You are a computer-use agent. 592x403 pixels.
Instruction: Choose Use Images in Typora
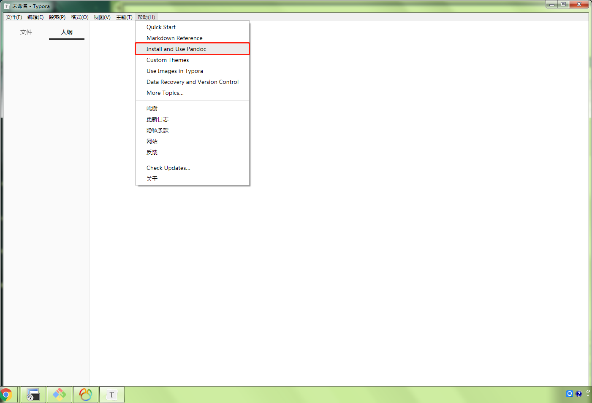(193, 71)
